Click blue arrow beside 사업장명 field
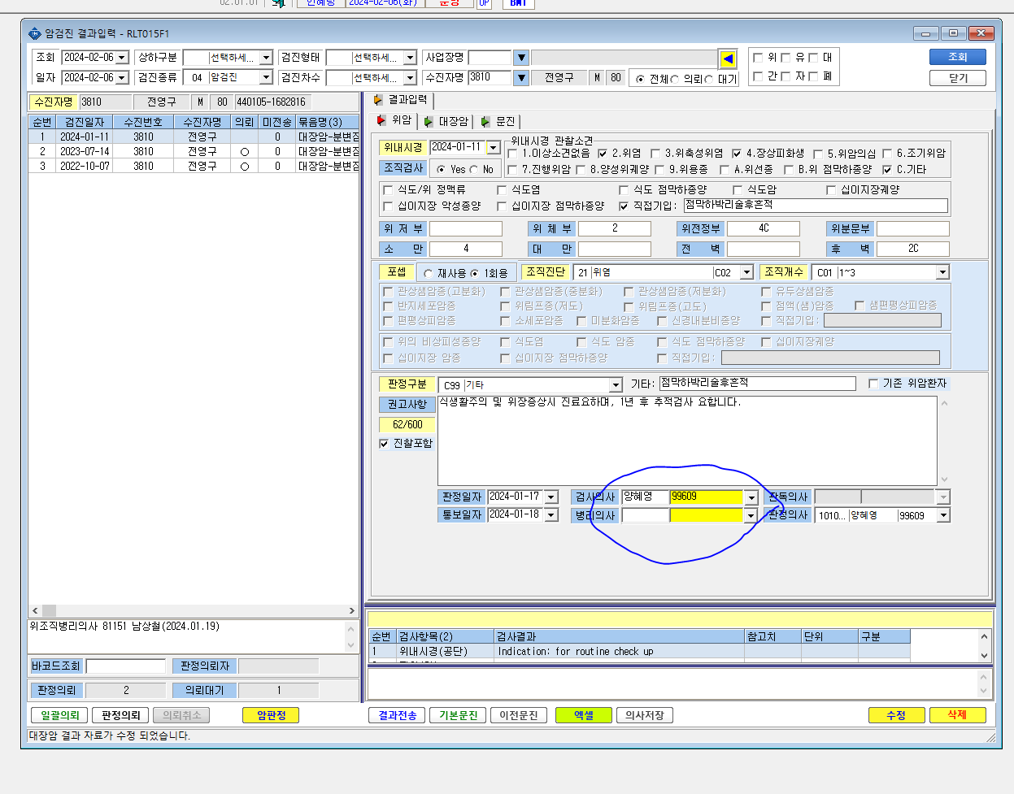 pos(522,58)
